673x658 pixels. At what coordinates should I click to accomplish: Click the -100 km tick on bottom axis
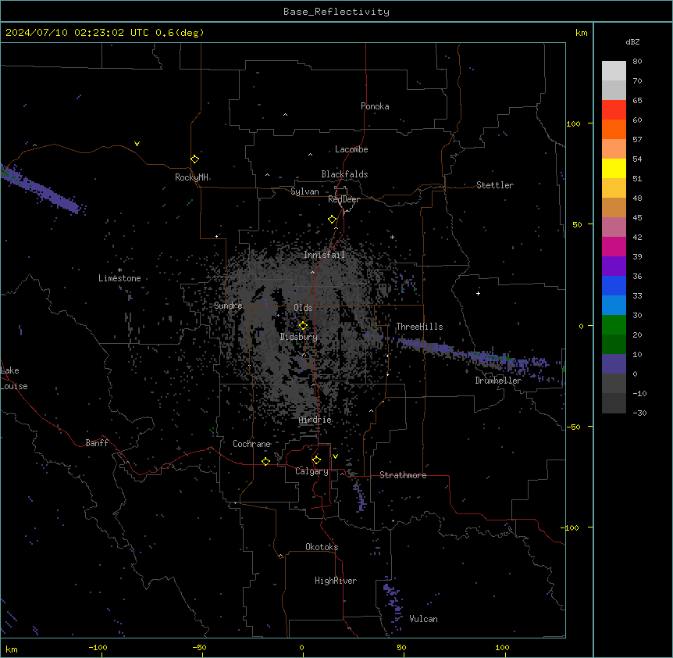(x=98, y=647)
